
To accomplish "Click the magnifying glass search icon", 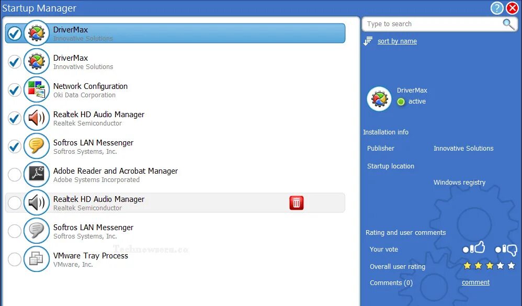I will pos(508,24).
